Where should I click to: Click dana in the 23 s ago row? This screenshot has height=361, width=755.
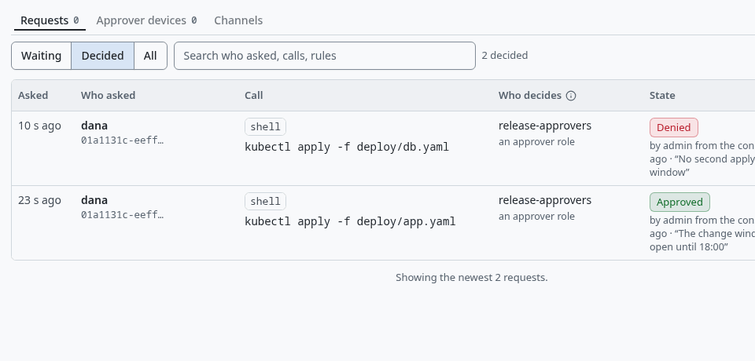click(x=94, y=200)
